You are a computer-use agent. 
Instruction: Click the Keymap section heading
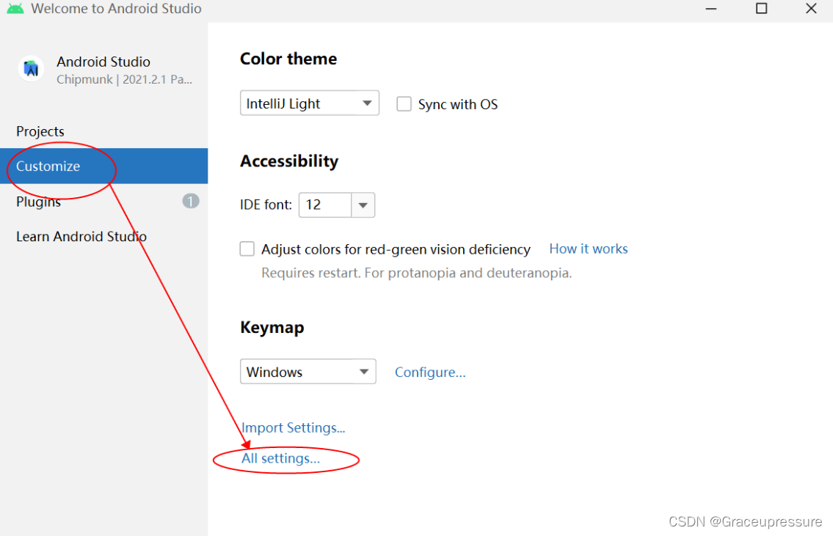click(272, 328)
